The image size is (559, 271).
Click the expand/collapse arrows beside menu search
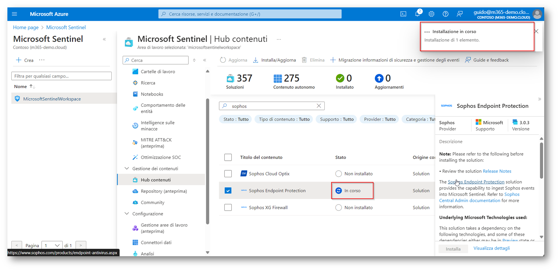coord(194,60)
